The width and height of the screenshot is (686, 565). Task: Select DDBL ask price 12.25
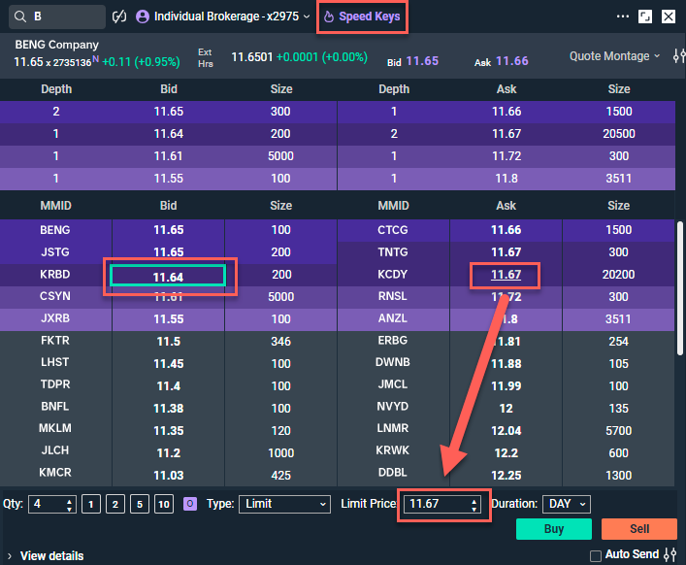[x=506, y=476]
